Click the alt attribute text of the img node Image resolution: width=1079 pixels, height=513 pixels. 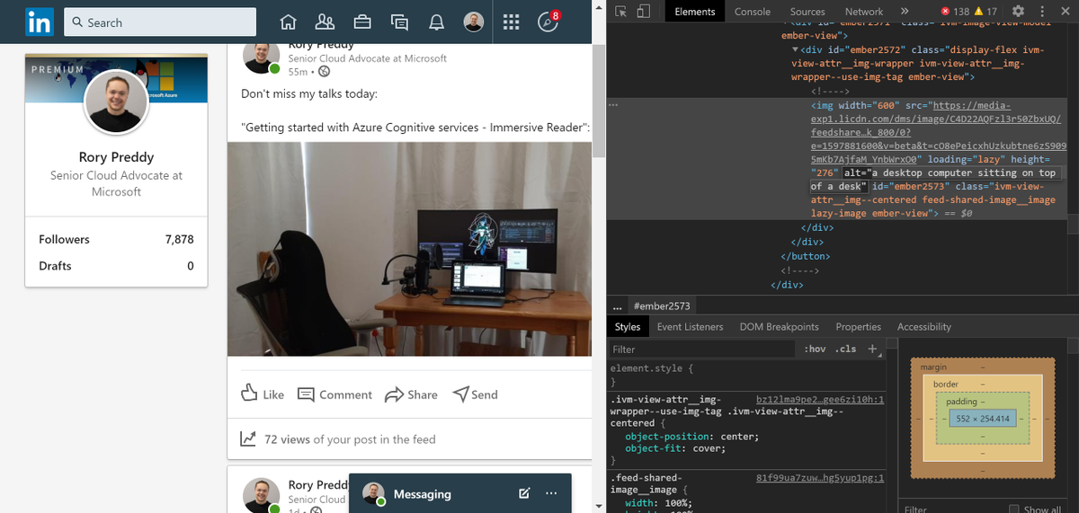point(935,180)
